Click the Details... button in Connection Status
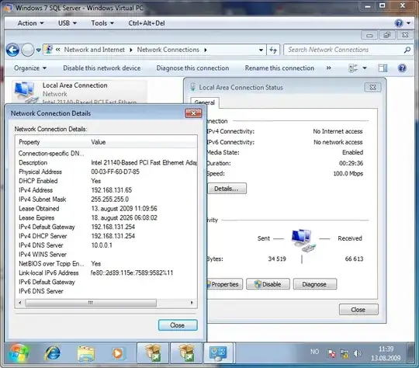This screenshot has width=419, height=368. (227, 189)
